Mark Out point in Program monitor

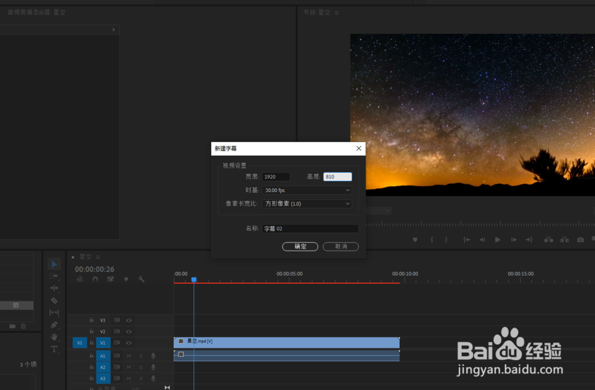tap(446, 240)
